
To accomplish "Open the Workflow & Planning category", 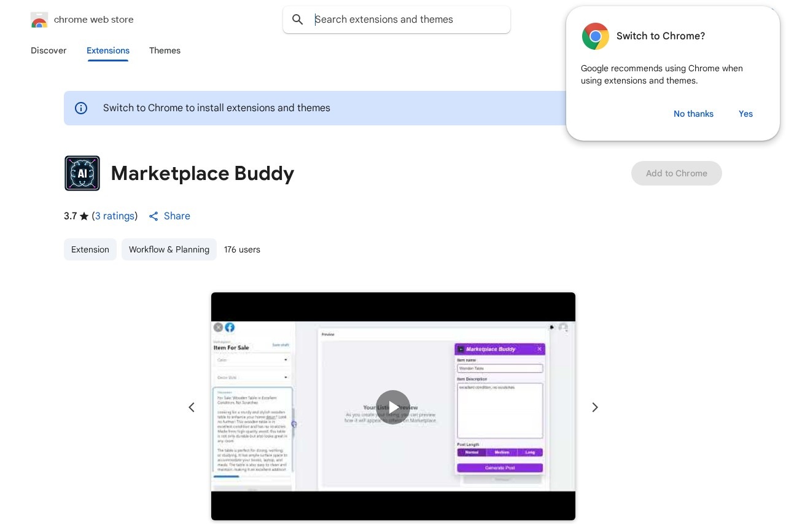I will pyautogui.click(x=169, y=249).
